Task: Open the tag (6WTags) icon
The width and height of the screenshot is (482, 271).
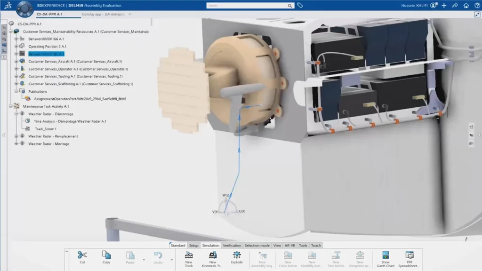Action: (x=300, y=6)
